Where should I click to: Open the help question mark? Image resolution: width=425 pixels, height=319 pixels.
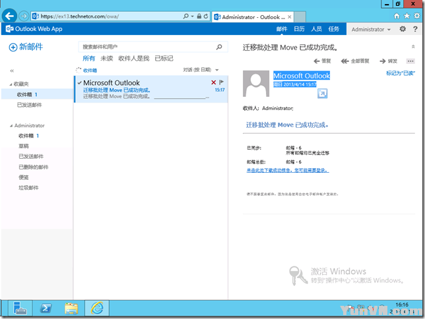point(415,29)
